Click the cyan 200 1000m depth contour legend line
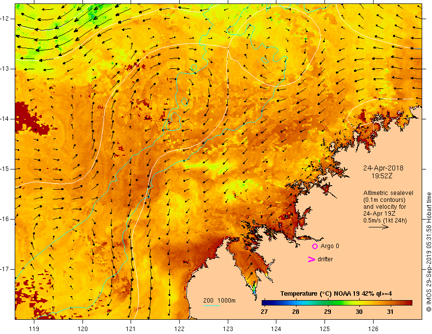 click(x=211, y=306)
